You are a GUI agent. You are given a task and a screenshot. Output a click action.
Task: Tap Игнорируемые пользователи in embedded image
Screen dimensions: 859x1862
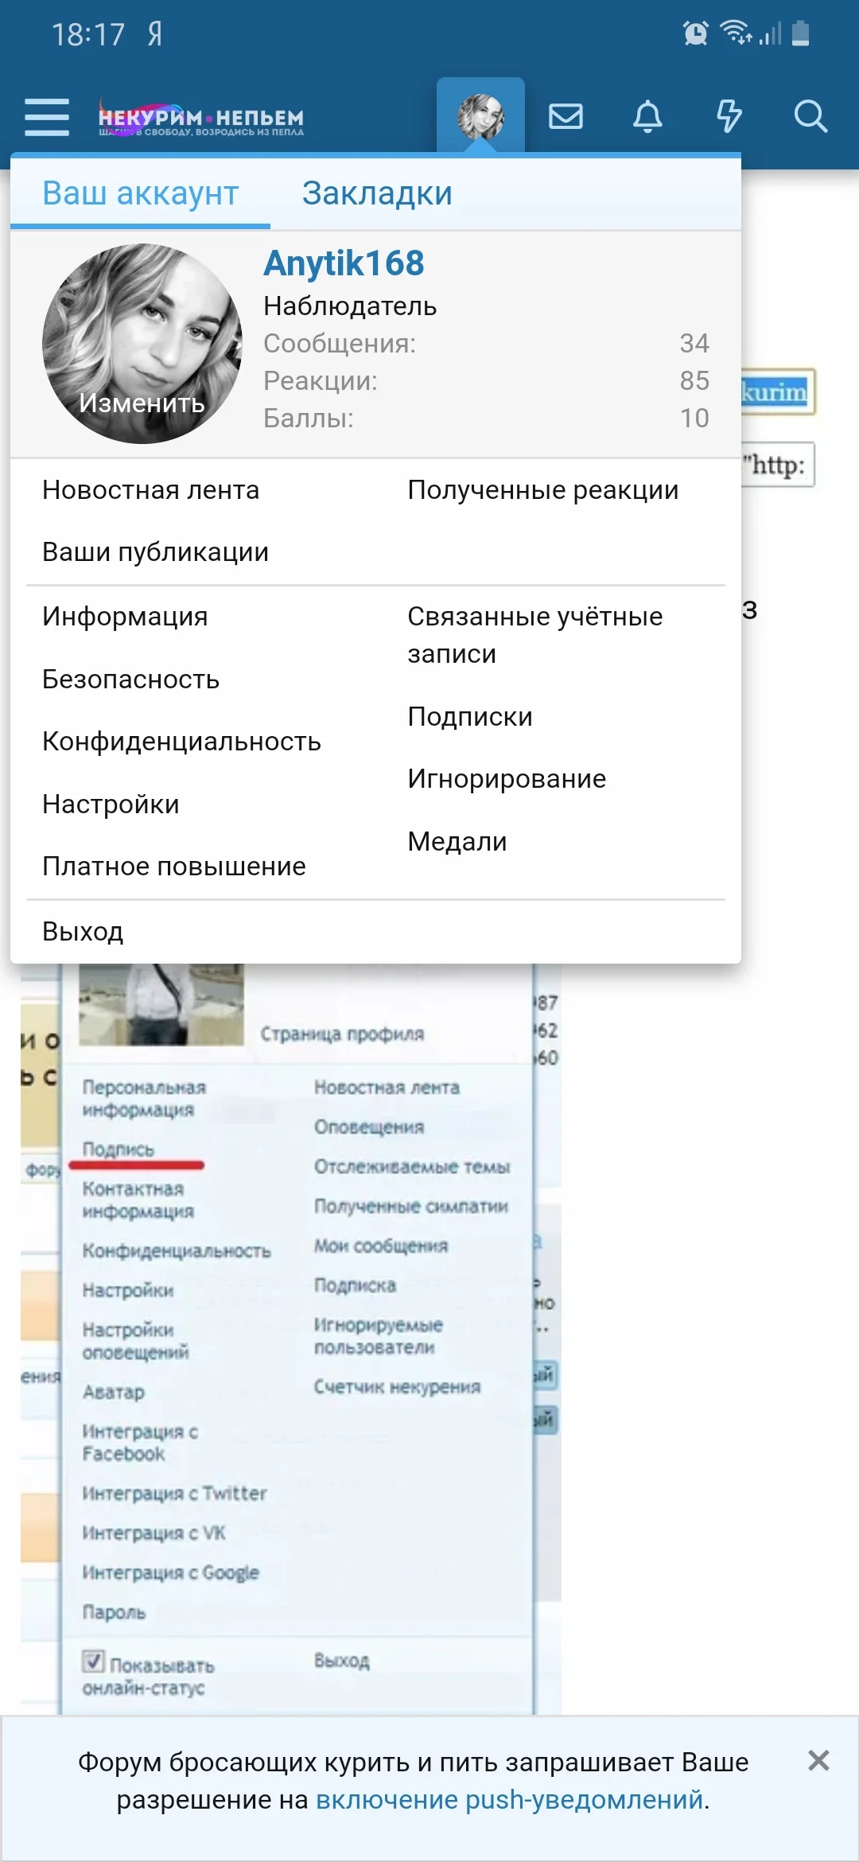(x=379, y=1336)
